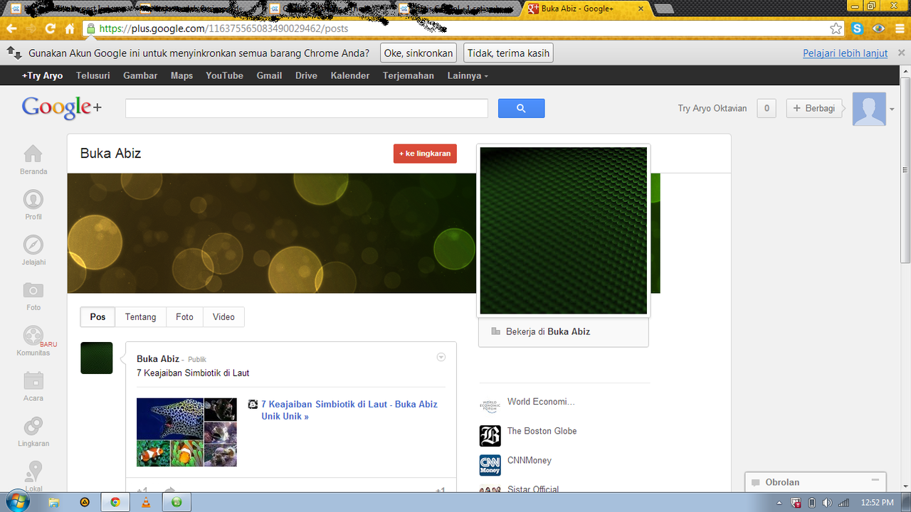The image size is (911, 512).
Task: Switch to Pos tab
Action: point(98,317)
